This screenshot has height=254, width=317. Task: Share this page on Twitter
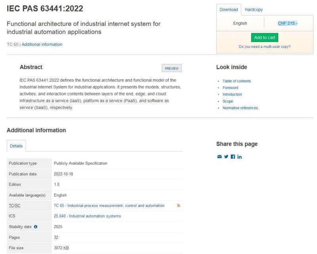click(x=226, y=157)
